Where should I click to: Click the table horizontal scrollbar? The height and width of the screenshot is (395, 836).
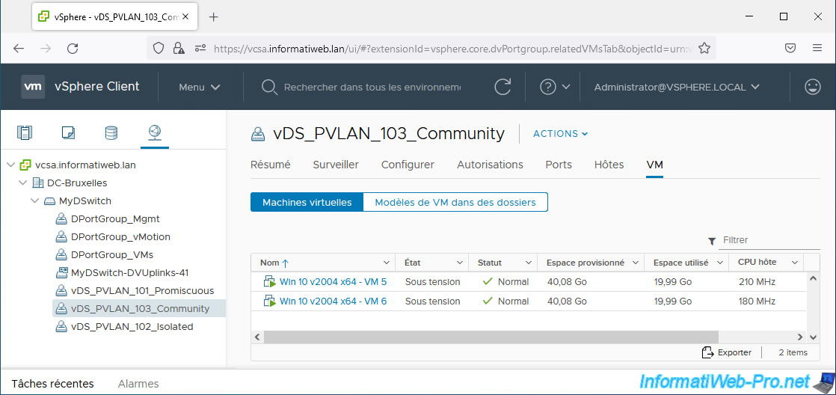(491, 337)
